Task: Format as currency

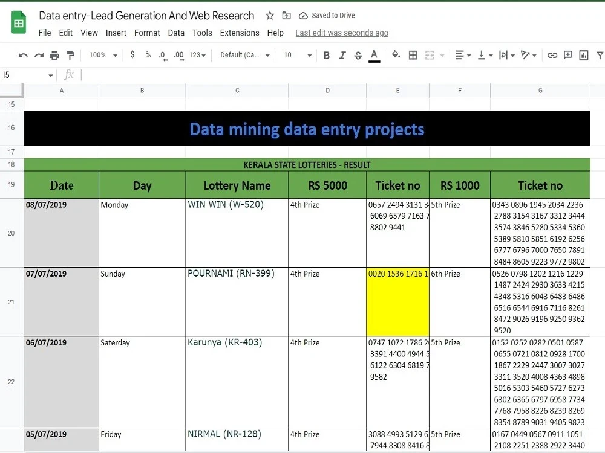Action: point(132,55)
